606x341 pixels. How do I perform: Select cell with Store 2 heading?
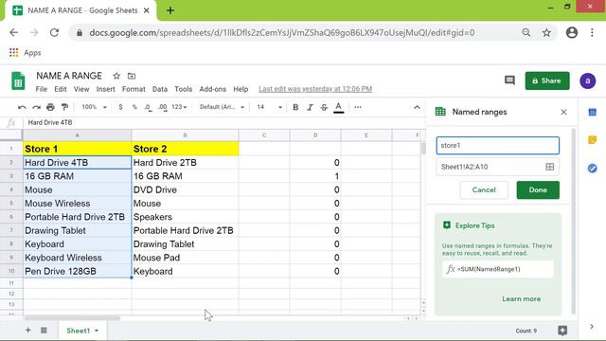pyautogui.click(x=186, y=149)
